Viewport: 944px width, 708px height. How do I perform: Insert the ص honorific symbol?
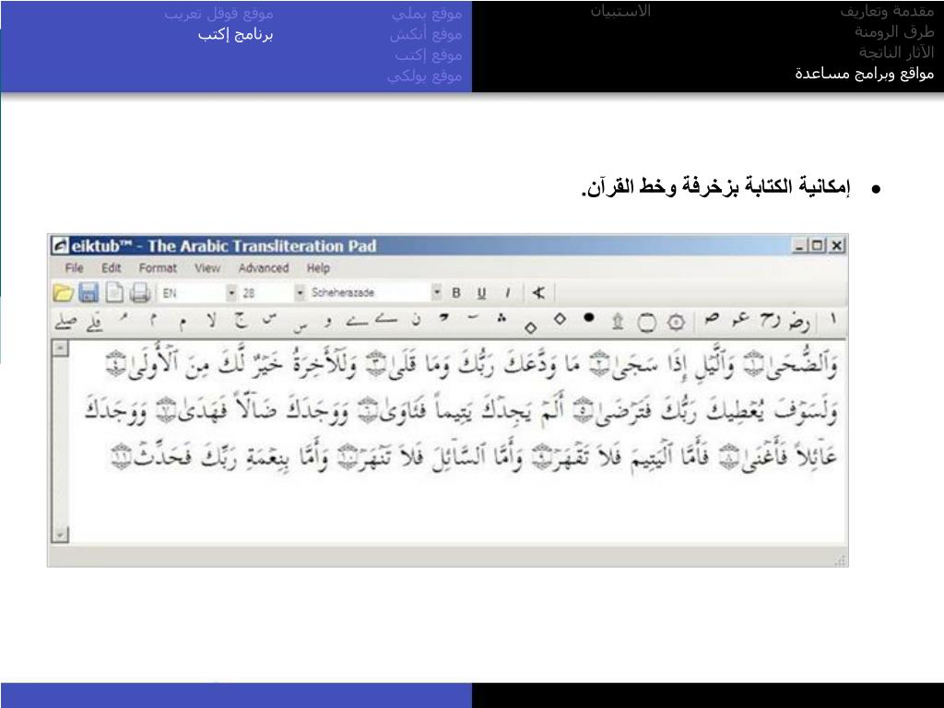(712, 318)
